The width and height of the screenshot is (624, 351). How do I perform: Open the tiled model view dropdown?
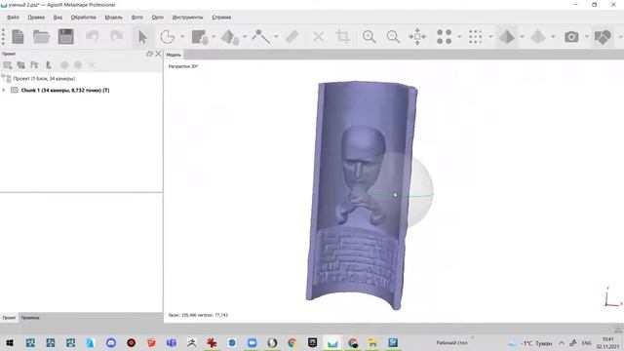(x=553, y=37)
